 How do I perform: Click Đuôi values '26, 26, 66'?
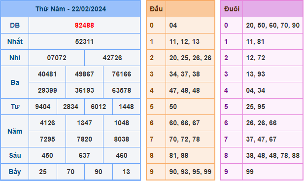click(x=261, y=123)
